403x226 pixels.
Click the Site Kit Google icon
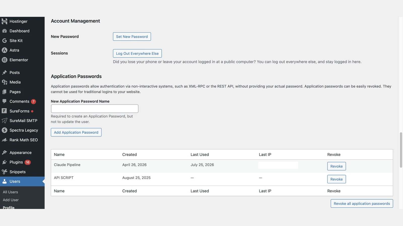click(4, 40)
